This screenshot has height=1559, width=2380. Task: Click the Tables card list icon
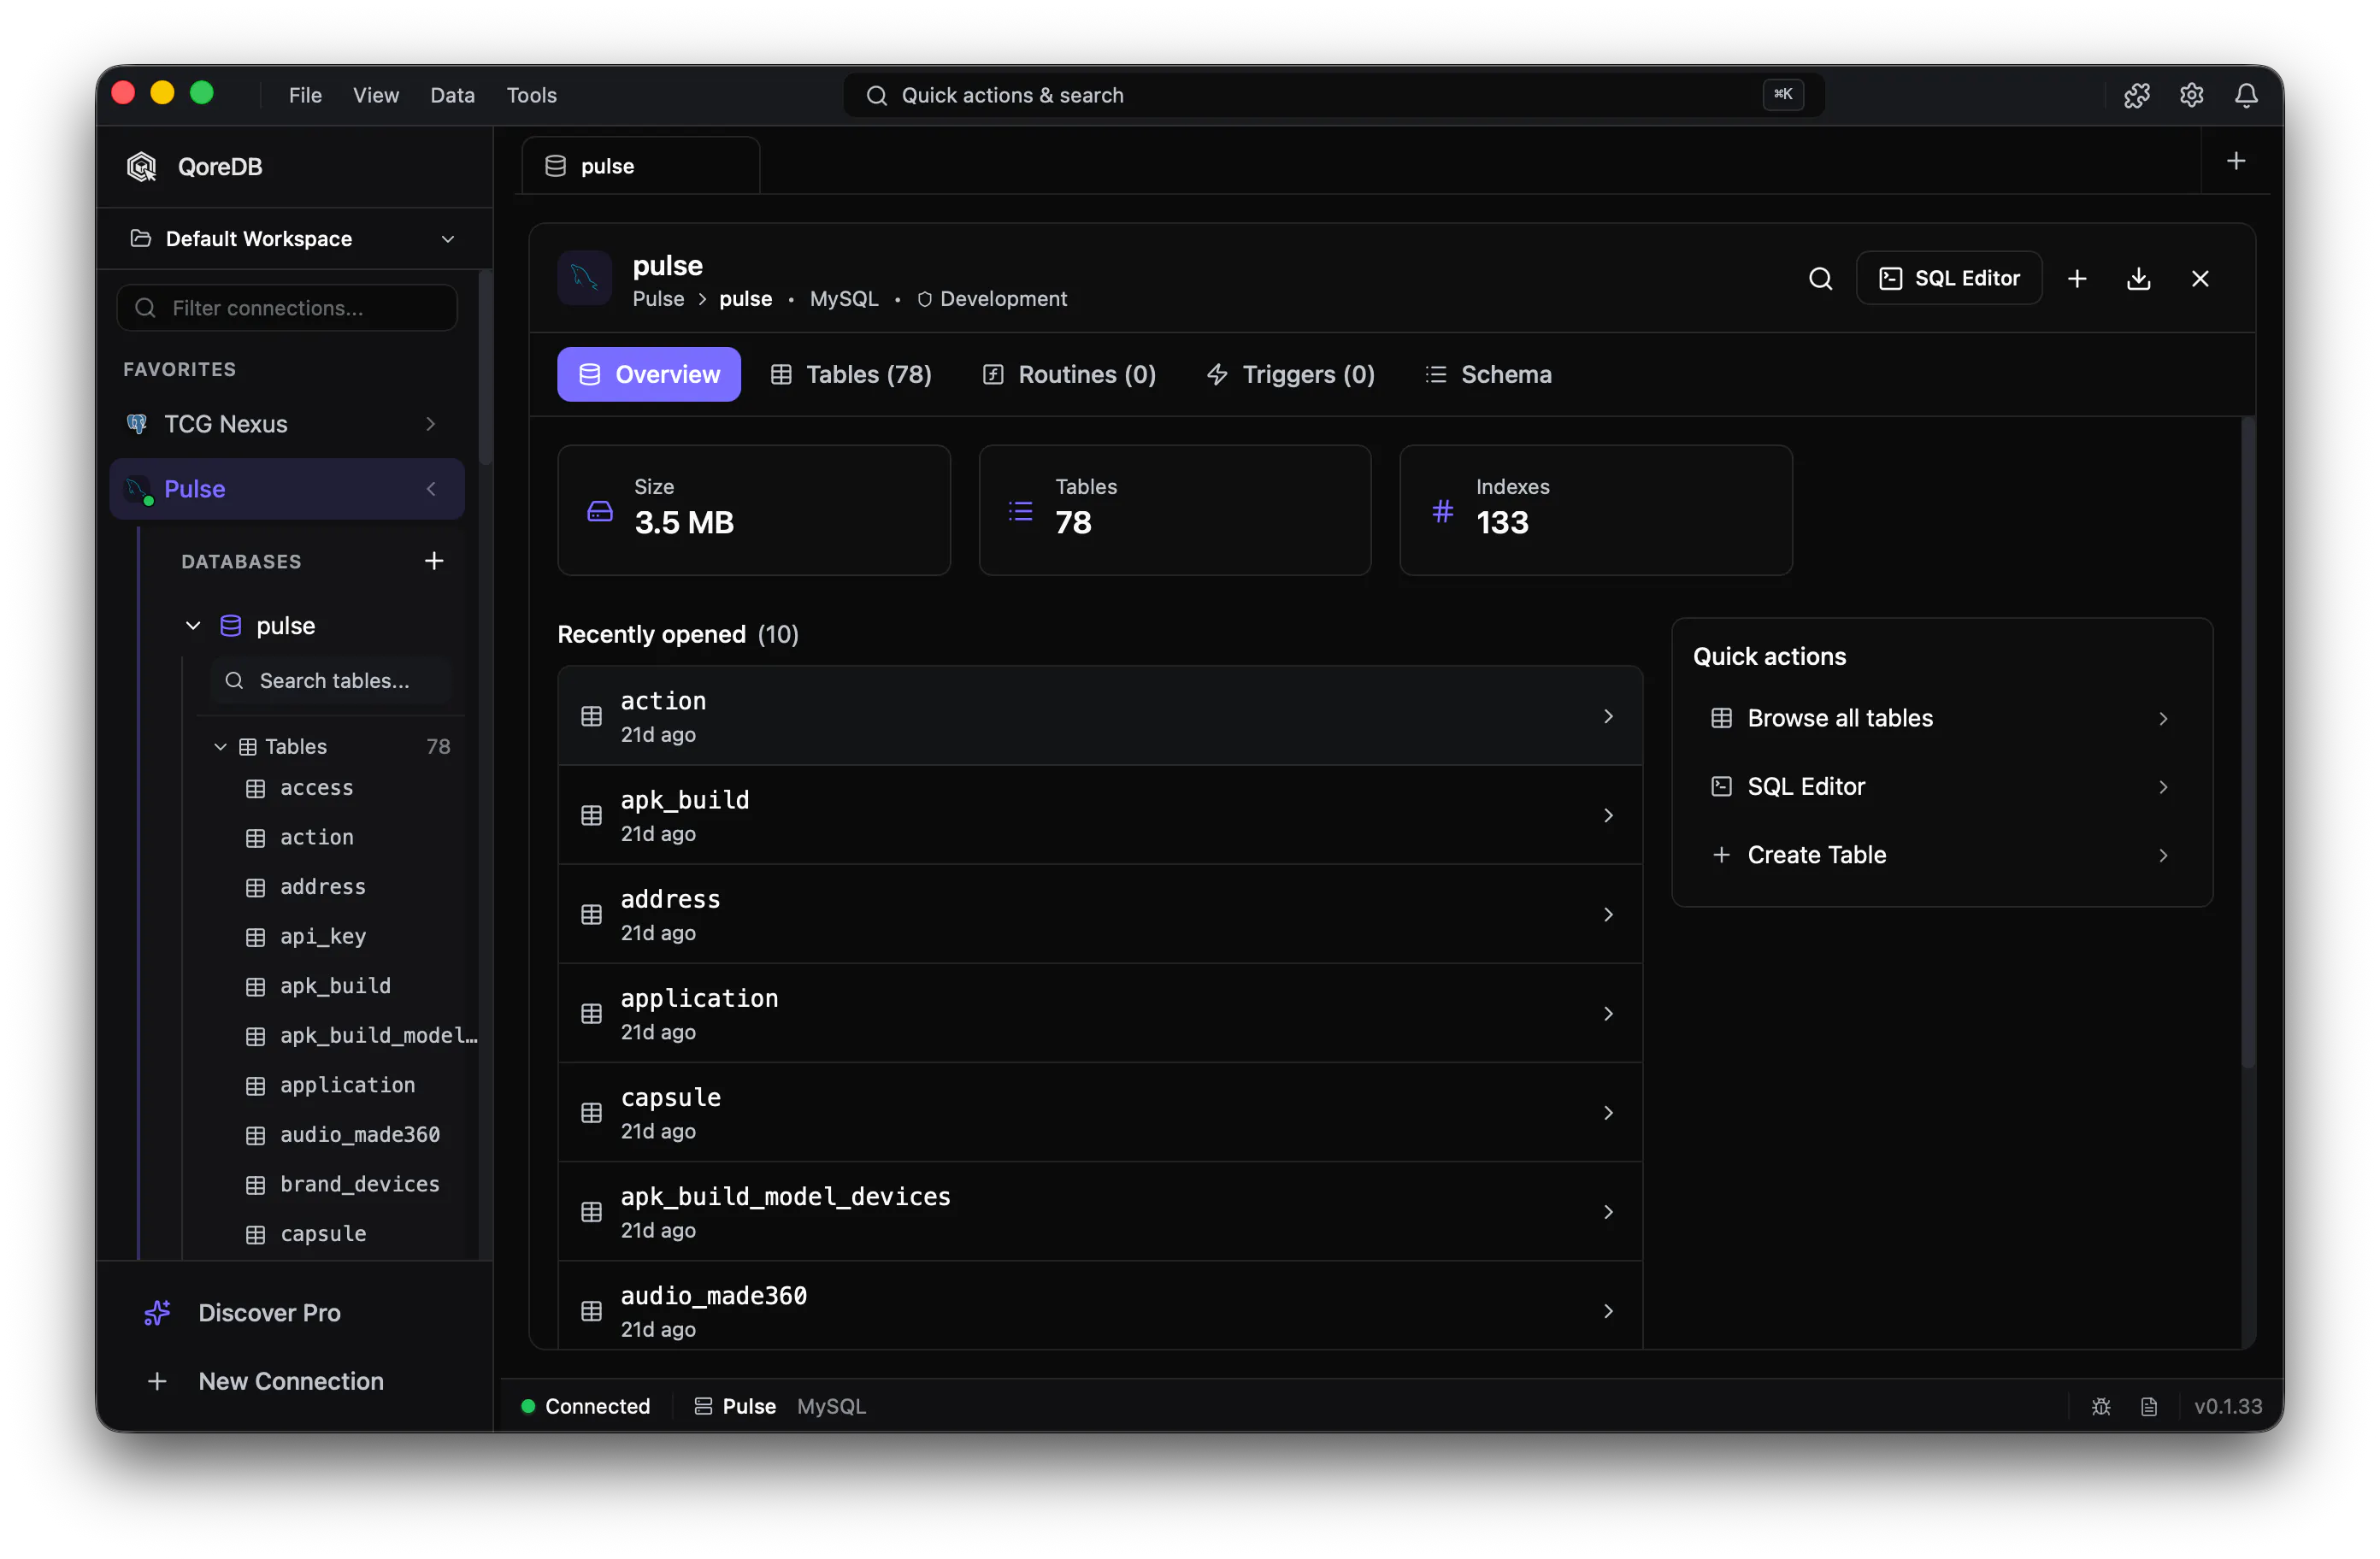click(x=1021, y=511)
